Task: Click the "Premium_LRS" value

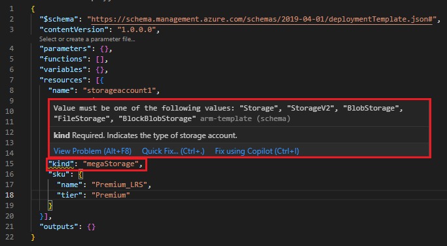Action: (119, 185)
